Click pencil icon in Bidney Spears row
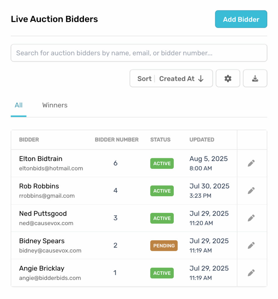The image size is (278, 299). (x=251, y=245)
